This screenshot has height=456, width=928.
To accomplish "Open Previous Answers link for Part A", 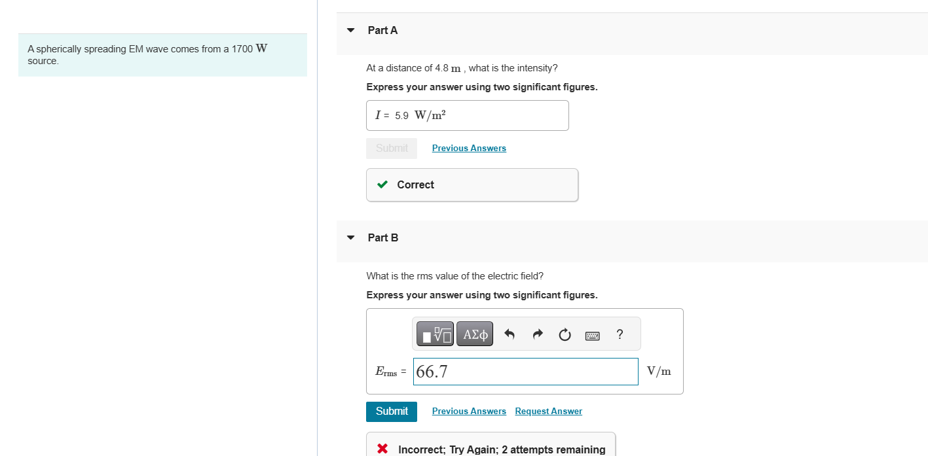I will point(469,148).
